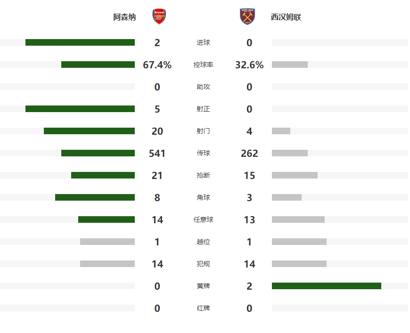Click Arsenal's 67.4% possession value
The height and width of the screenshot is (333, 410).
(x=157, y=65)
